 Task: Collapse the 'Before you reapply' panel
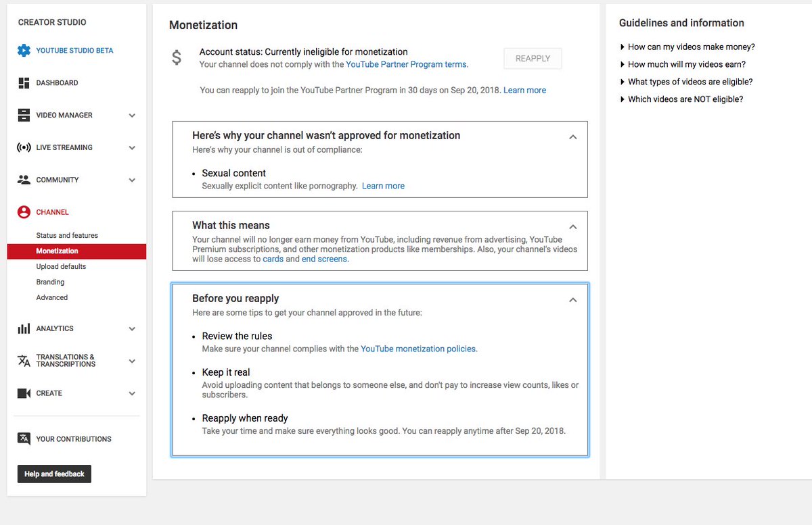pos(573,300)
